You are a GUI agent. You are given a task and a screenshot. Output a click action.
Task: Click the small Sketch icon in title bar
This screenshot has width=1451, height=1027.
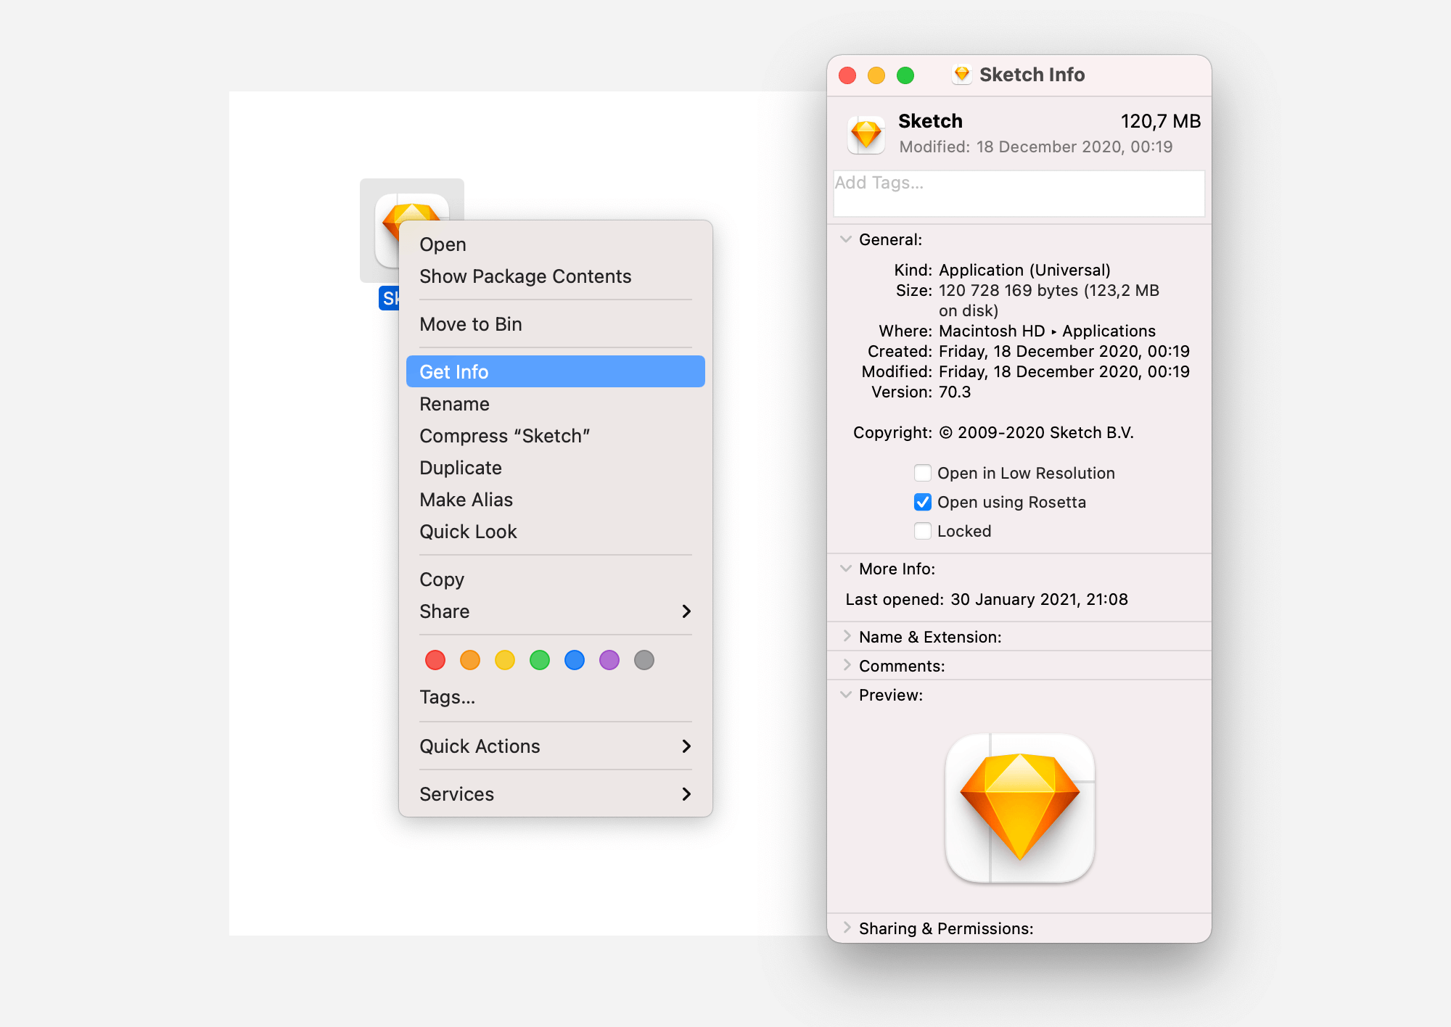click(962, 75)
